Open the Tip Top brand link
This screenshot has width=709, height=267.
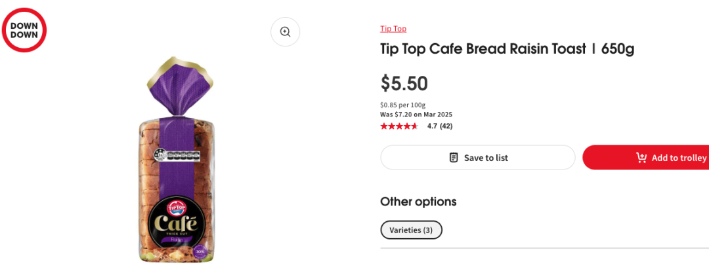pyautogui.click(x=393, y=29)
